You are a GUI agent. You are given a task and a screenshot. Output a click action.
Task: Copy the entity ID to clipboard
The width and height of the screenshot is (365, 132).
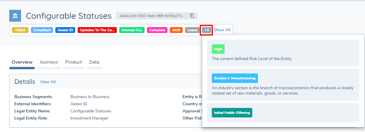pyautogui.click(x=192, y=16)
